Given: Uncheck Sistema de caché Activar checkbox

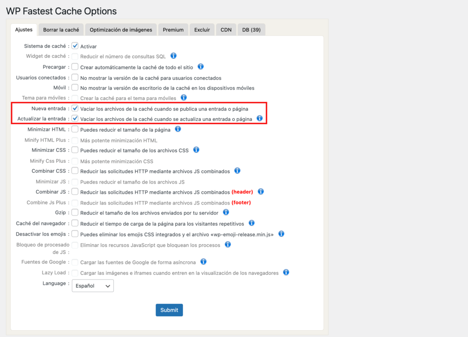Looking at the screenshot, I should [75, 46].
